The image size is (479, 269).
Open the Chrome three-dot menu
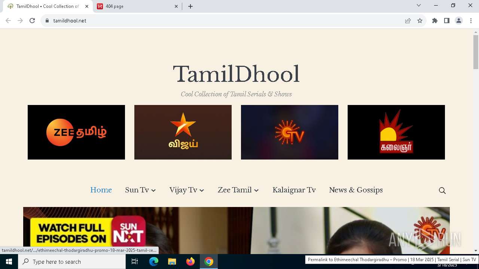pyautogui.click(x=471, y=21)
